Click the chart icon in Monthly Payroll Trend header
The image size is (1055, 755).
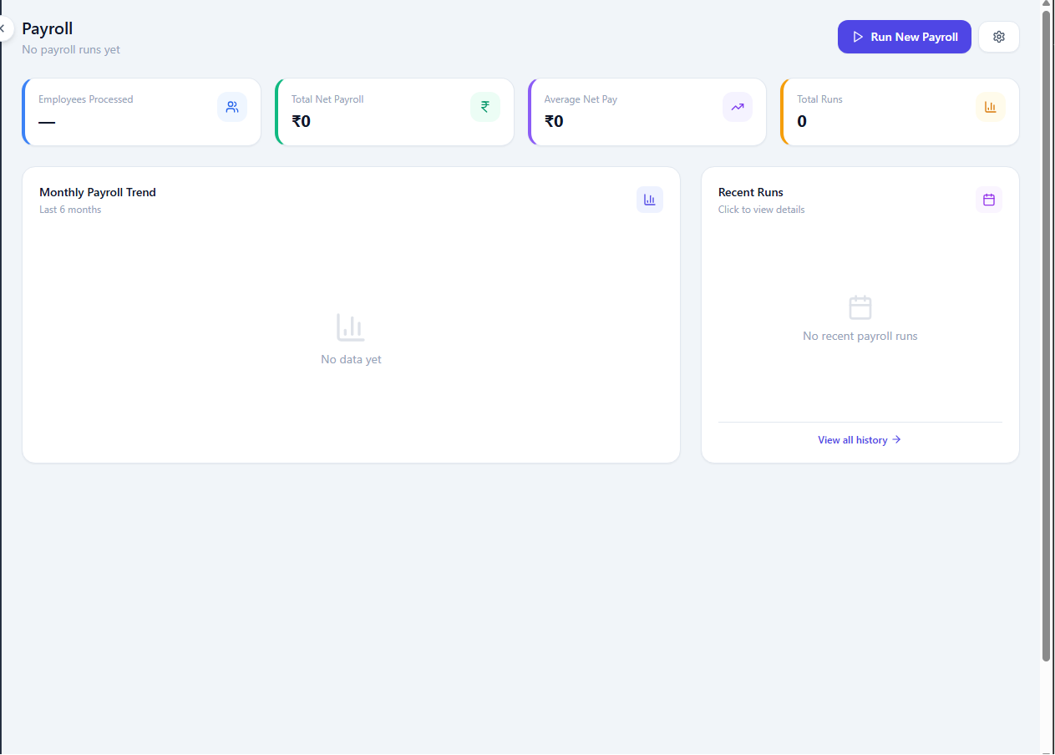[x=650, y=200]
